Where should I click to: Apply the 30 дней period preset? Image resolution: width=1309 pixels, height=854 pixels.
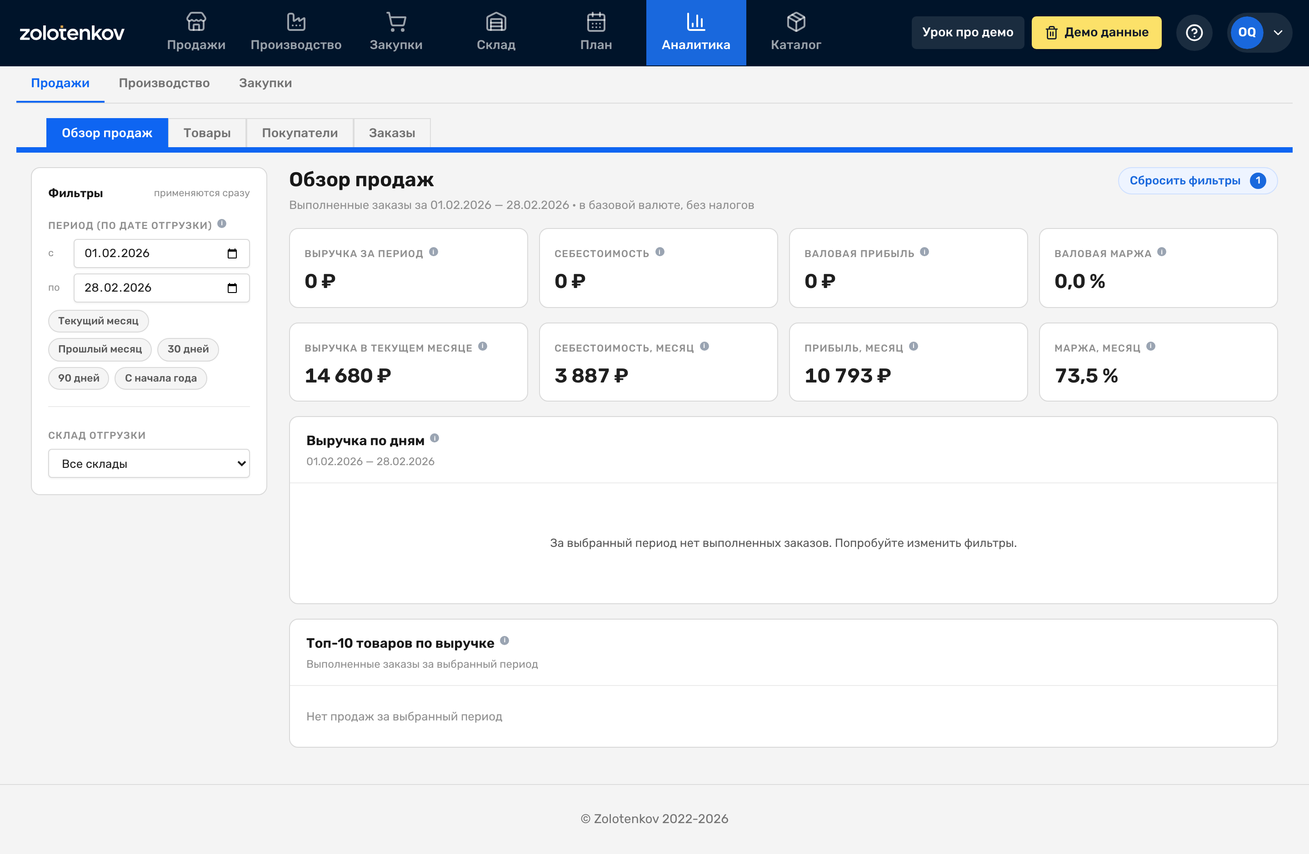coord(188,349)
